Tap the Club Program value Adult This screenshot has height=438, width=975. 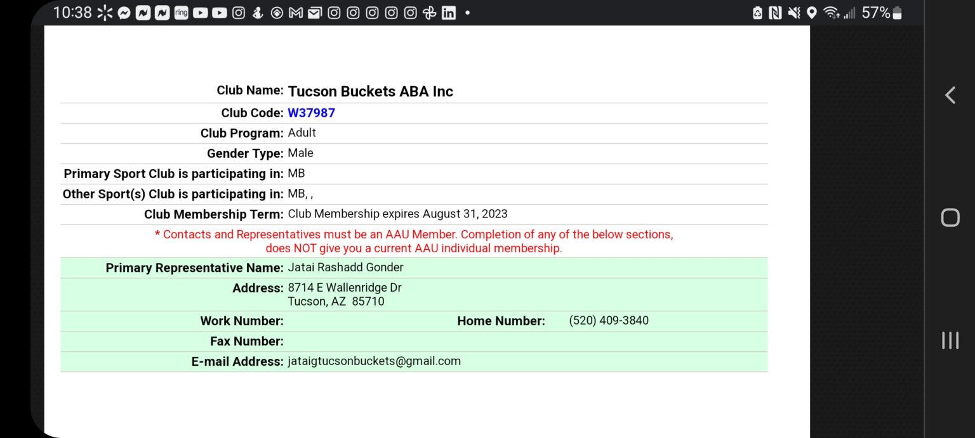click(302, 133)
